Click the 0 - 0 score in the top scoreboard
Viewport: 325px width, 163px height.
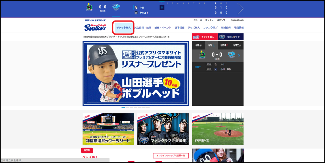tap(103, 7)
